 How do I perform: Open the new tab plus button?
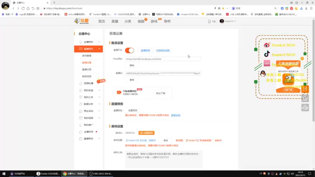[54, 3]
